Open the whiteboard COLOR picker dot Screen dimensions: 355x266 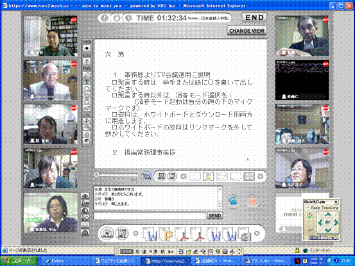tap(87, 48)
